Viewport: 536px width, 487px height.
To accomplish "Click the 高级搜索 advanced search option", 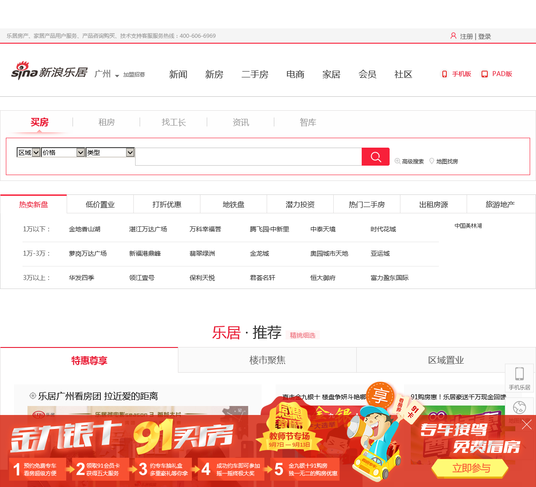I will point(409,161).
